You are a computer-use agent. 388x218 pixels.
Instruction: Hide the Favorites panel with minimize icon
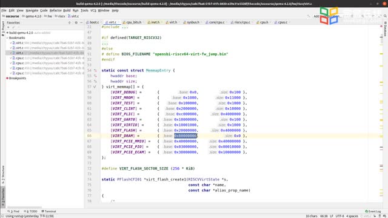pyautogui.click(x=81, y=22)
